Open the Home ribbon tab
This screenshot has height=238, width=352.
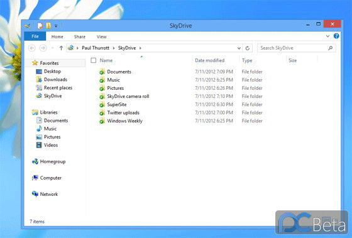point(57,36)
